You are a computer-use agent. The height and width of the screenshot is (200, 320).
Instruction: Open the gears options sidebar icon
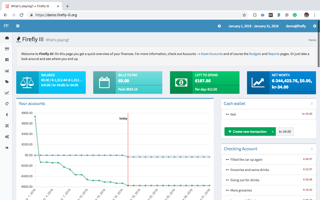pos(7,137)
